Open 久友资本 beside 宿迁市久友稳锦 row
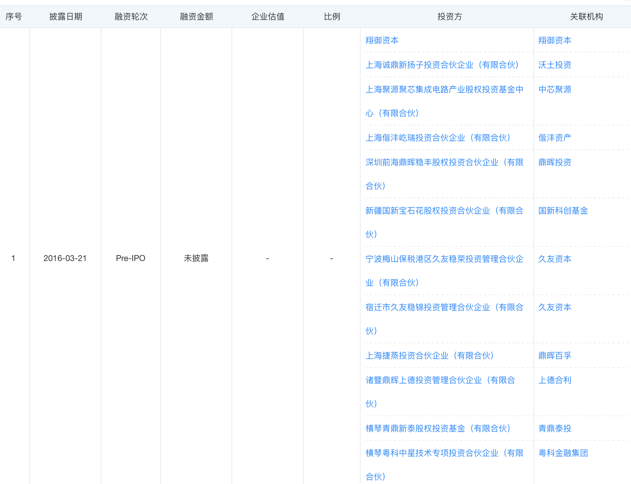Image resolution: width=631 pixels, height=484 pixels. click(x=555, y=307)
